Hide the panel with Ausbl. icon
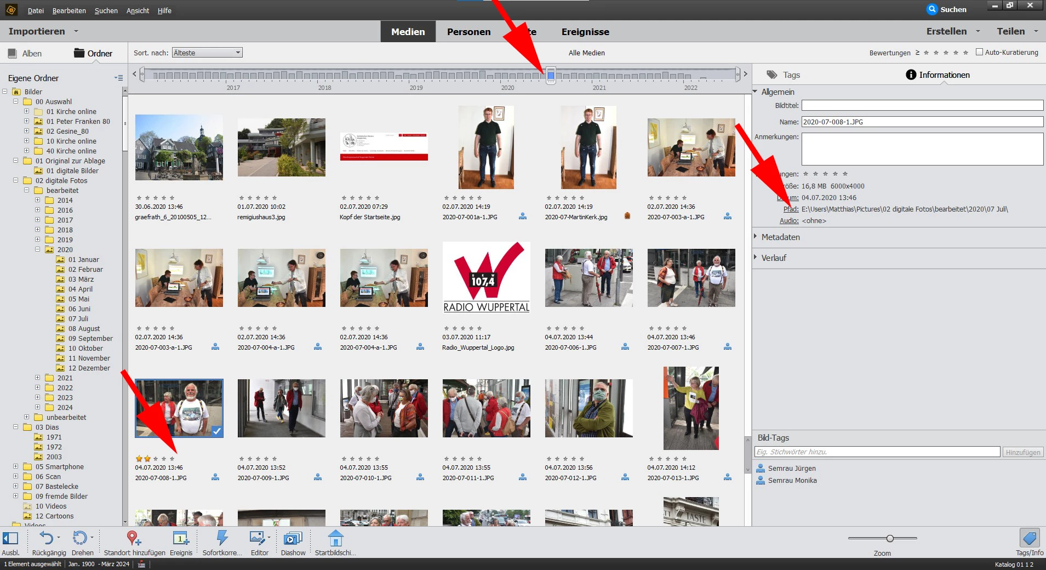Viewport: 1046px width, 570px height. (10, 538)
